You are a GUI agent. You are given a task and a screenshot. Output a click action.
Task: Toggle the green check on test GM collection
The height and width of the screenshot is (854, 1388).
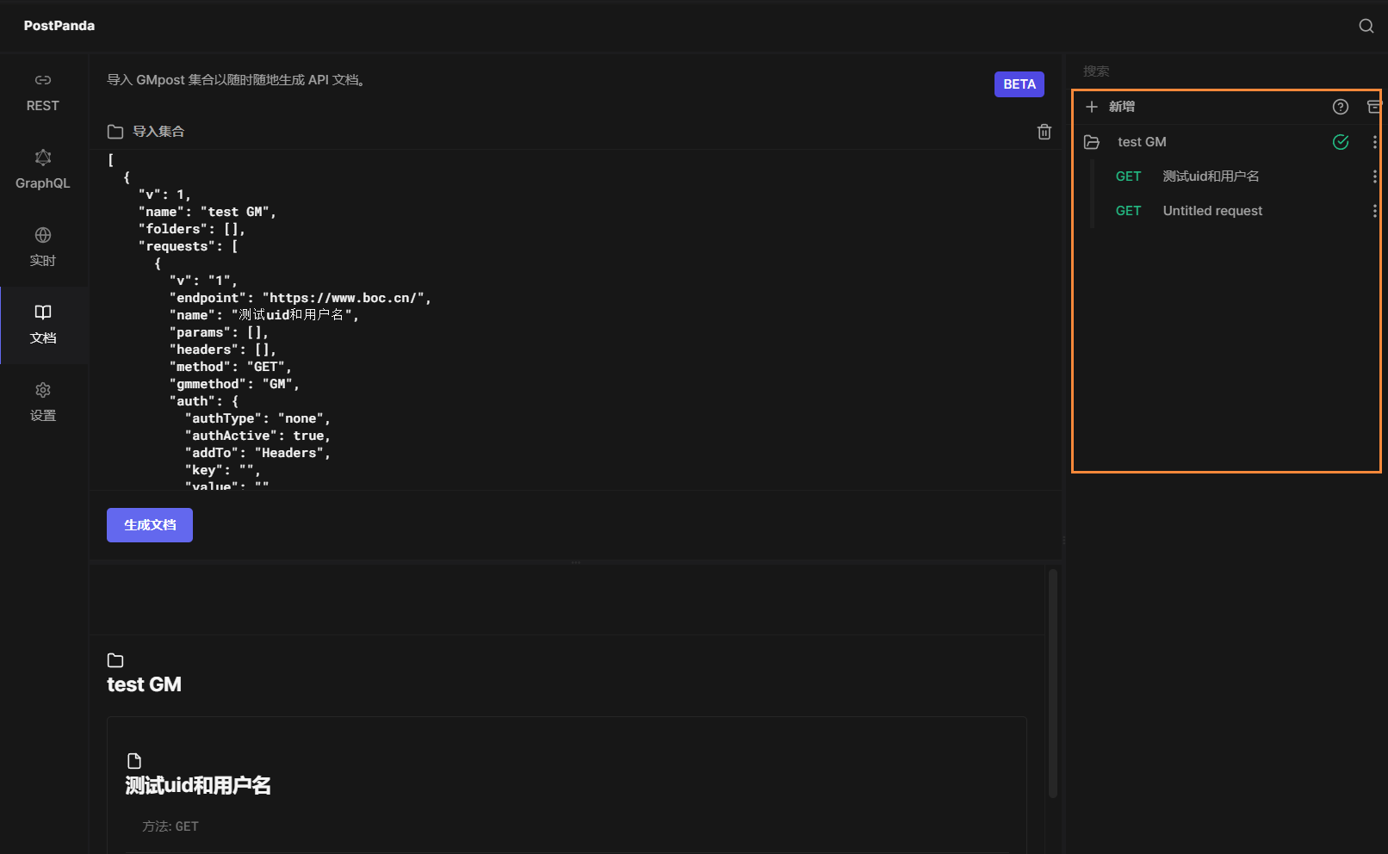point(1340,141)
